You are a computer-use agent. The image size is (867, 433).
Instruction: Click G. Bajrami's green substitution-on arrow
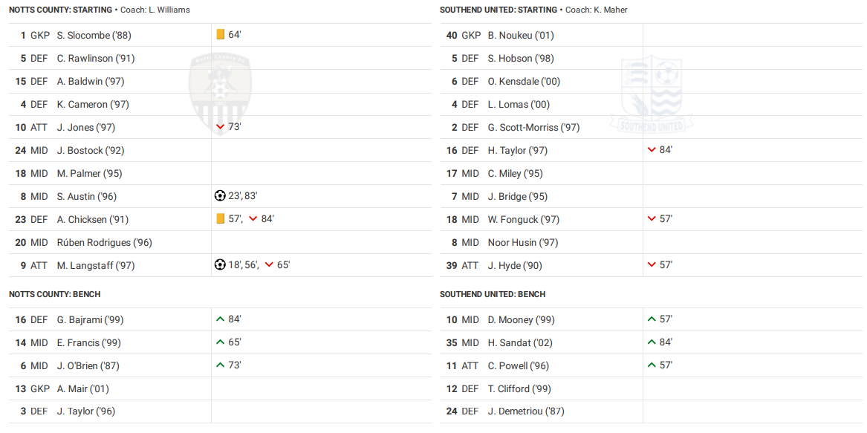pyautogui.click(x=220, y=319)
